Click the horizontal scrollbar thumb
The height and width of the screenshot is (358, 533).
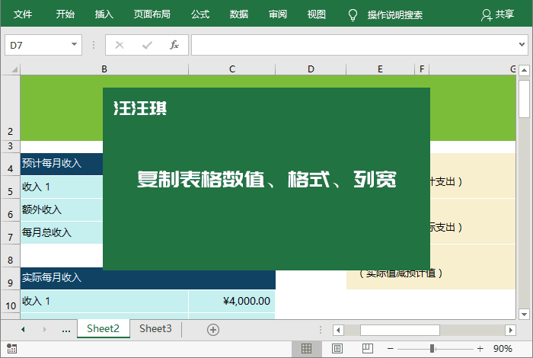(400, 330)
